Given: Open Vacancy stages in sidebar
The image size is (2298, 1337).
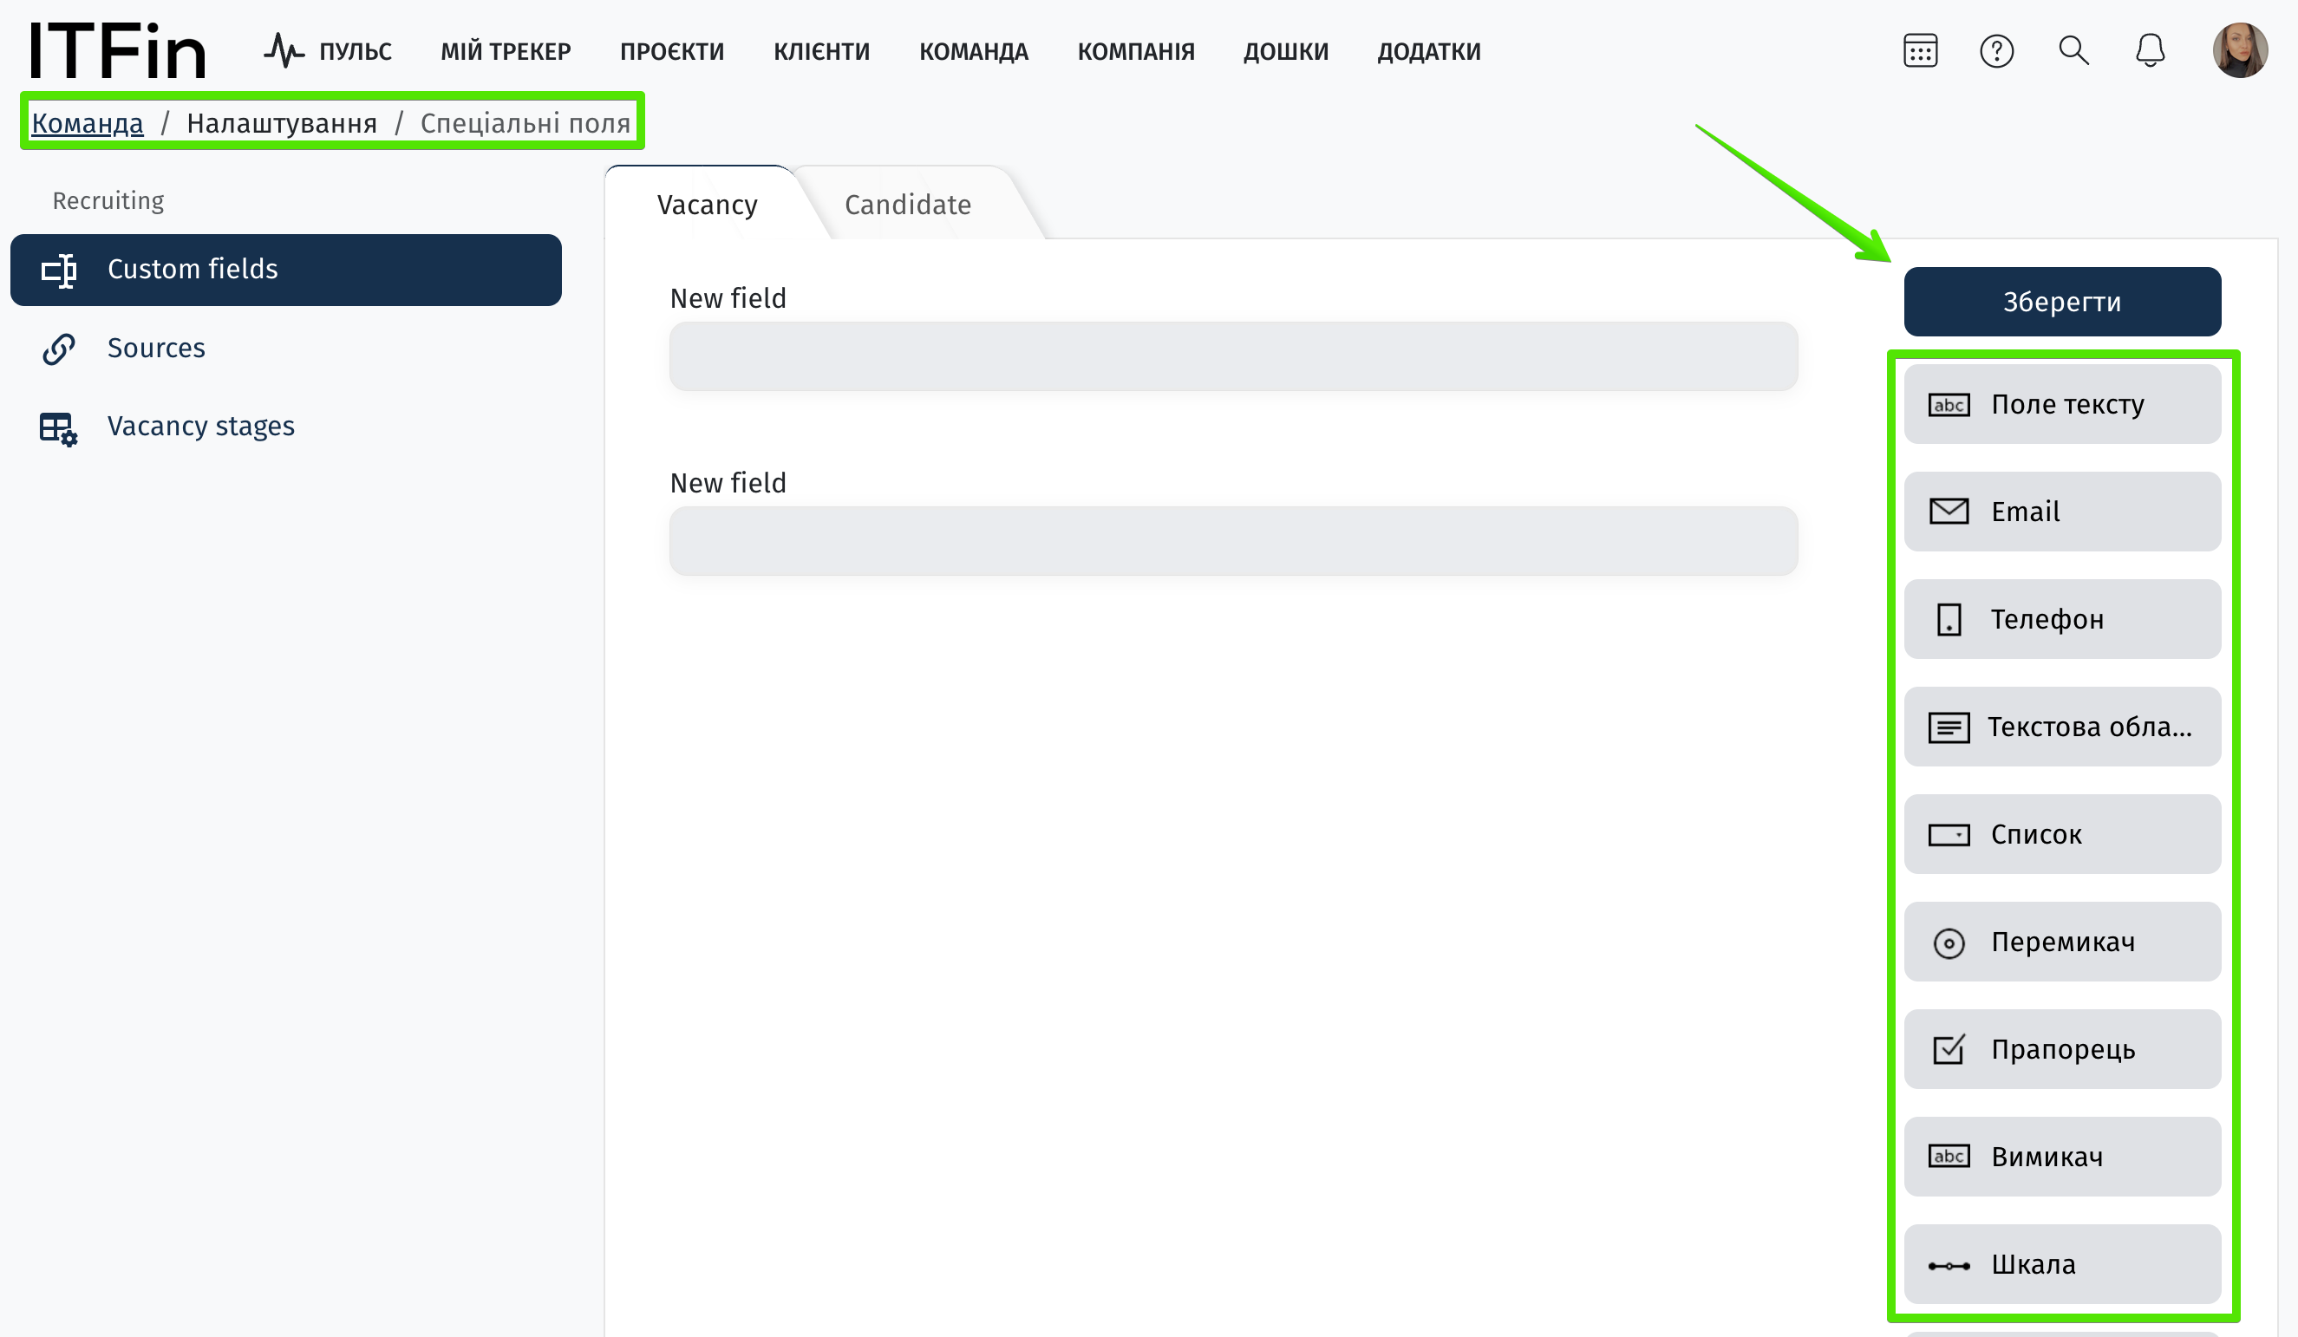Looking at the screenshot, I should point(285,427).
